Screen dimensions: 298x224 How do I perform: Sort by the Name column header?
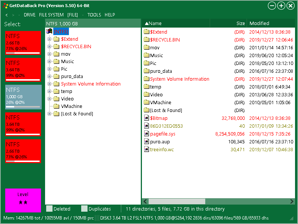click(x=176, y=23)
